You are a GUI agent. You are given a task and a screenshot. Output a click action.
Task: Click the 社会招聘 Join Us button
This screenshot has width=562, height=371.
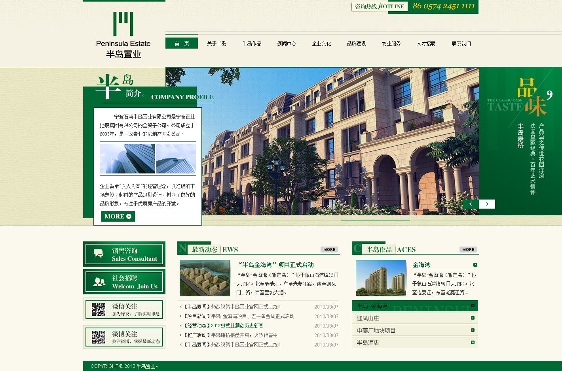pos(124,282)
